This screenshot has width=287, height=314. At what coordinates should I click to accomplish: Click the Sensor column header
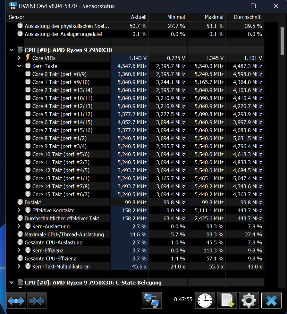pos(58,17)
